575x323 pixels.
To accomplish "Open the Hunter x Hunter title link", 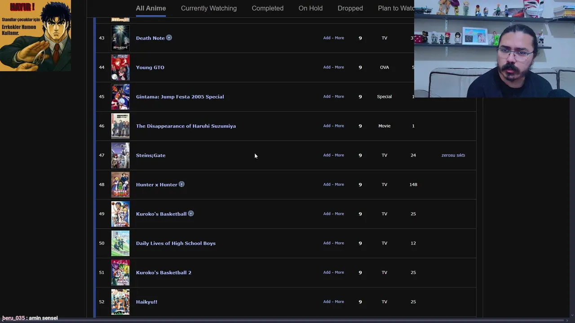I will click(x=157, y=184).
